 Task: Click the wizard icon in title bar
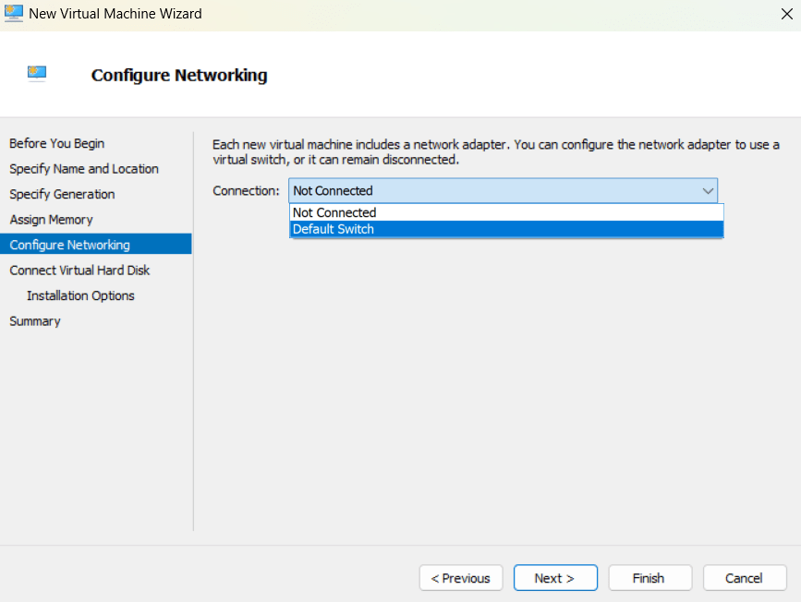[14, 14]
